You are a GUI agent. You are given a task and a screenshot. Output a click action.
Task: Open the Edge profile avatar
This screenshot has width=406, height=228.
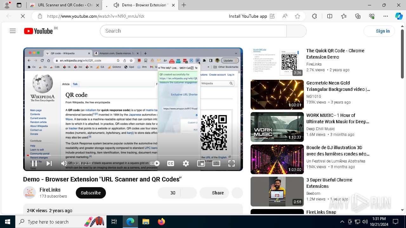pos(7,5)
